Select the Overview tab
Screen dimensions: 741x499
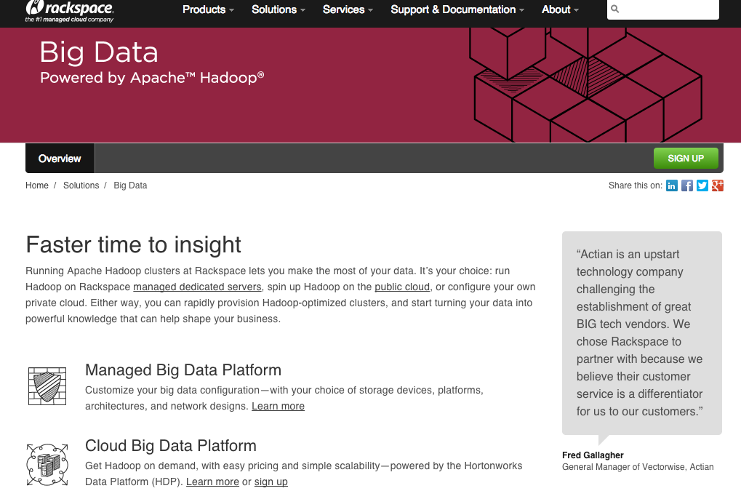[x=60, y=159]
